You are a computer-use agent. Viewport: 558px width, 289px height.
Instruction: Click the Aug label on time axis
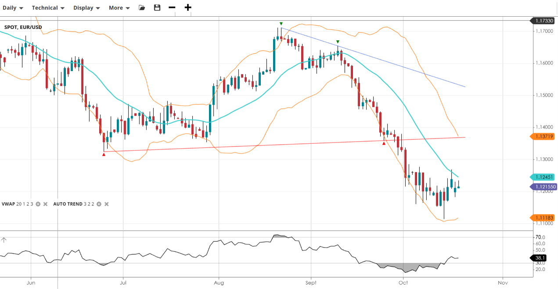tap(218, 283)
